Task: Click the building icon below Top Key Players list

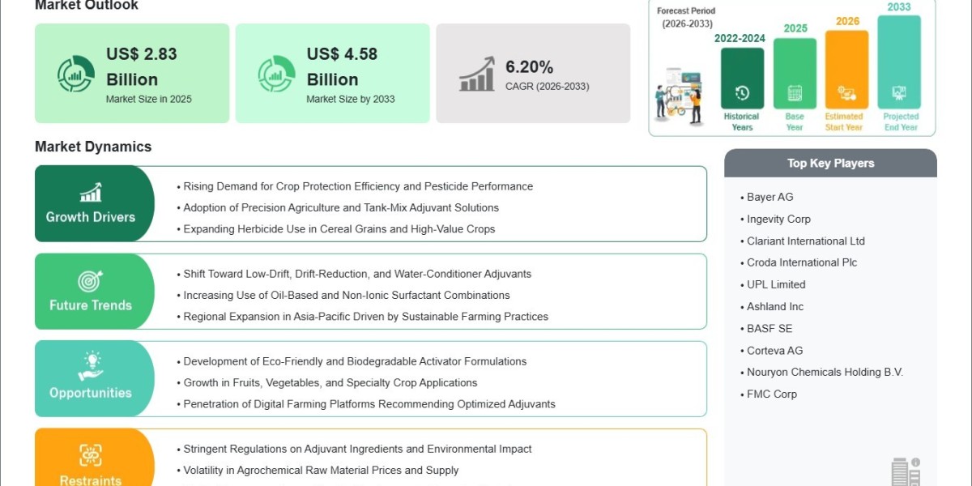Action: tap(906, 471)
